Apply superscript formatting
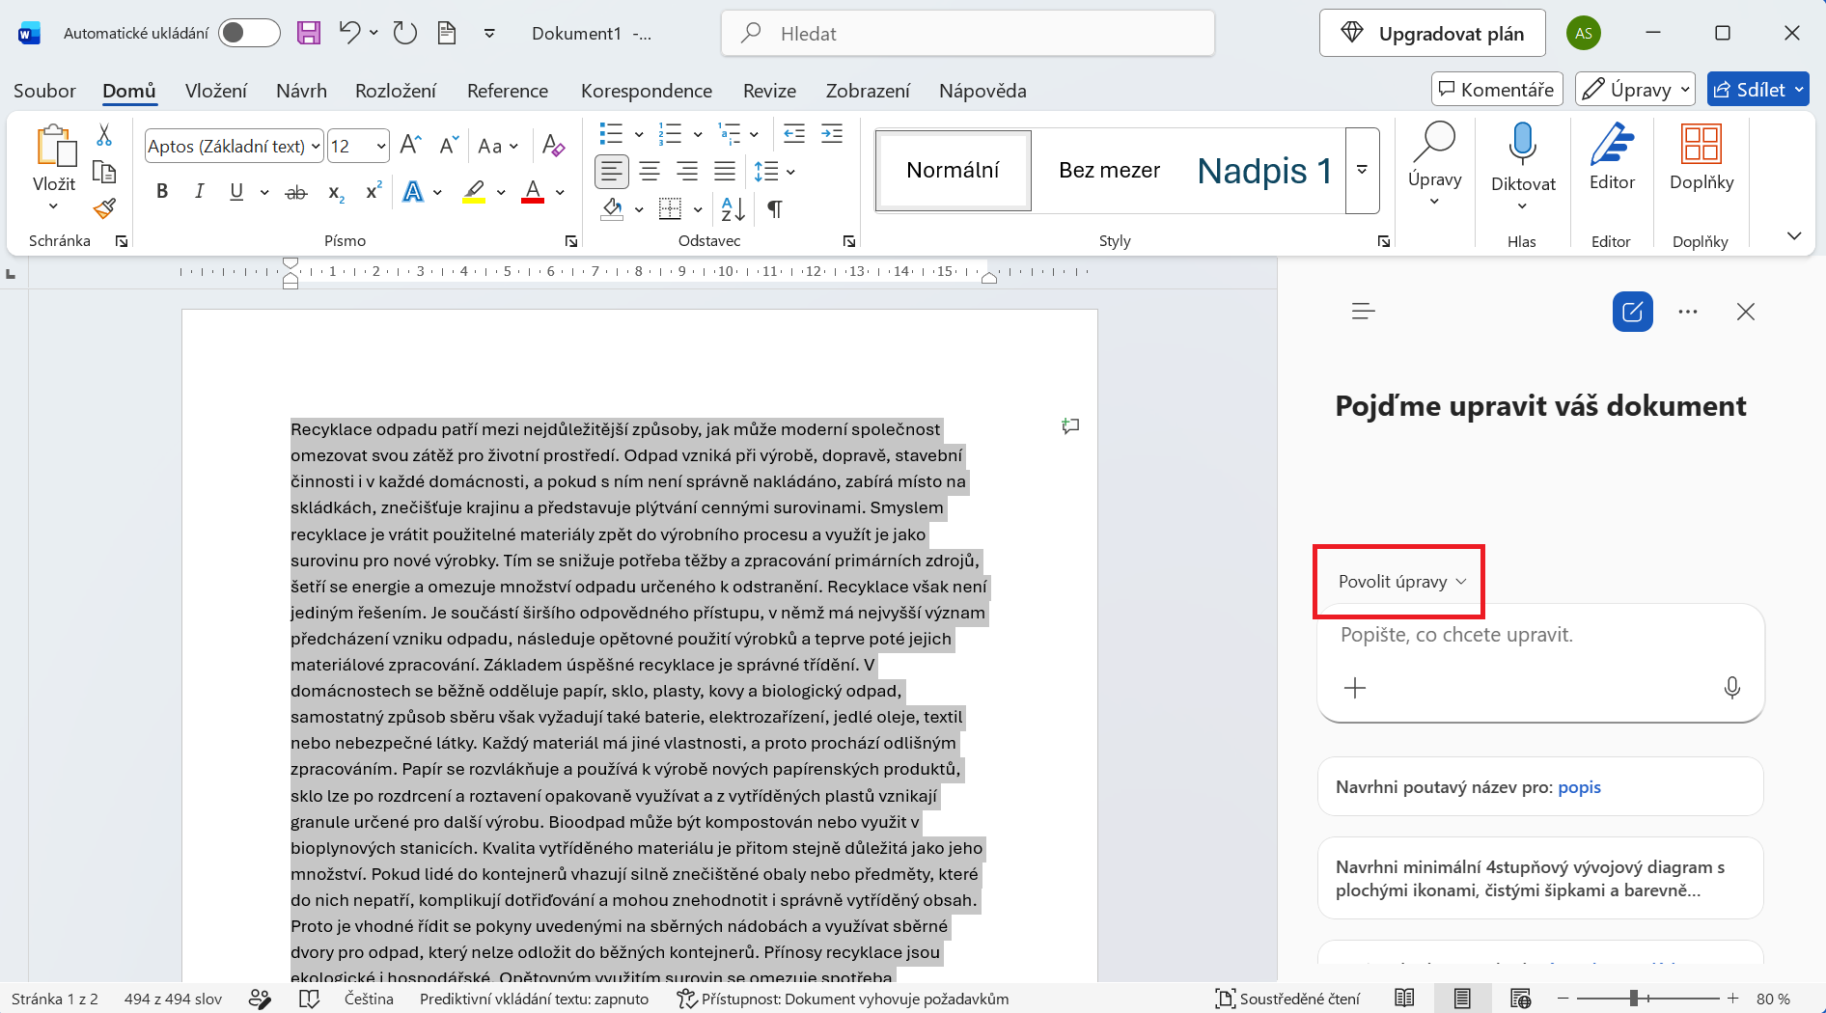This screenshot has height=1013, width=1826. 374,191
